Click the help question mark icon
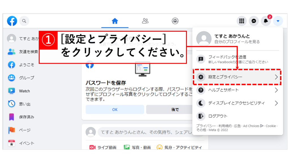Screen dimensions: 290x163 point(201,90)
